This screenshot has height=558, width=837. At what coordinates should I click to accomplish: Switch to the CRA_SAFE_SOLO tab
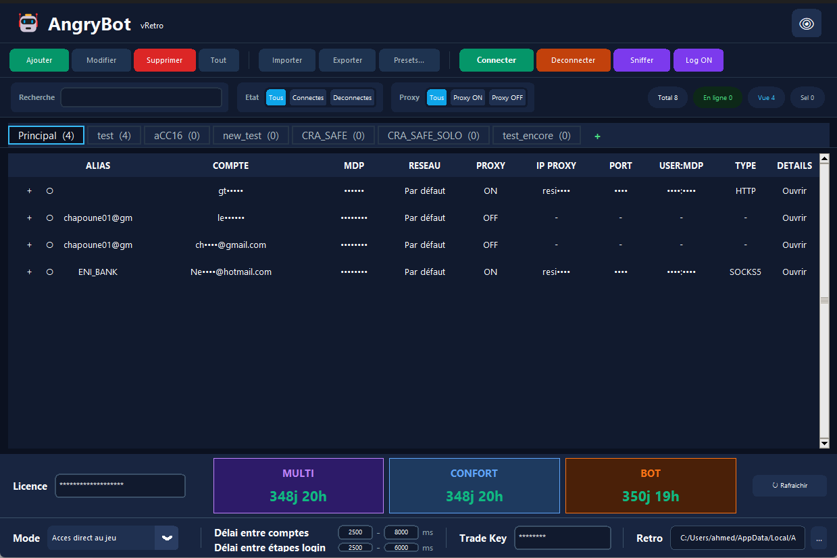[433, 136]
